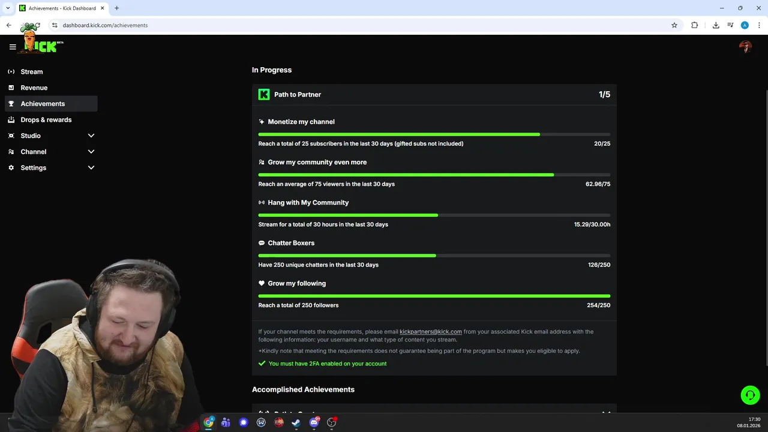Click the people icon beside Grow my community

(262, 162)
